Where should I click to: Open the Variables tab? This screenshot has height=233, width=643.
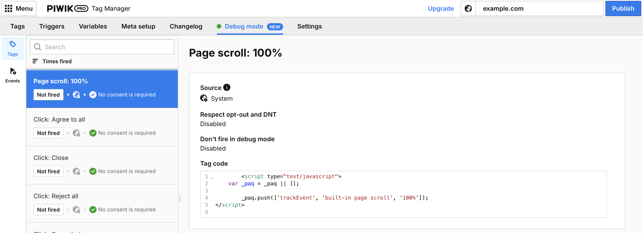93,26
